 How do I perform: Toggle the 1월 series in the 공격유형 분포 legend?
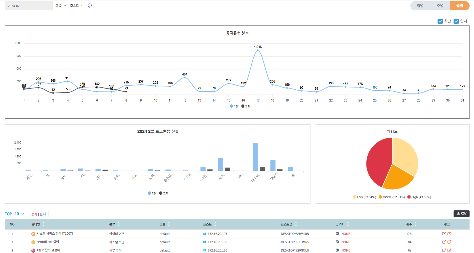pyautogui.click(x=234, y=106)
